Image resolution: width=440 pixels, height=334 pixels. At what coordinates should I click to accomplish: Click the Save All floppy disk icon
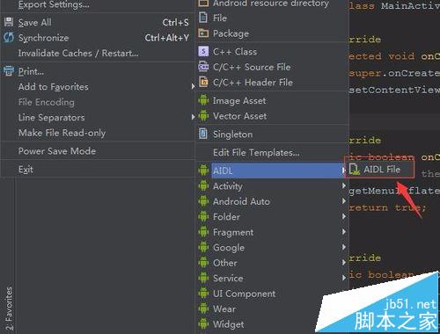click(9, 22)
